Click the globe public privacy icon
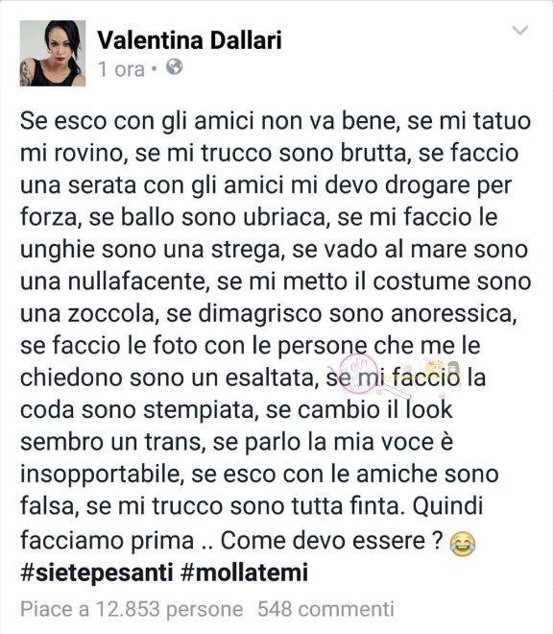The image size is (554, 634). [174, 67]
